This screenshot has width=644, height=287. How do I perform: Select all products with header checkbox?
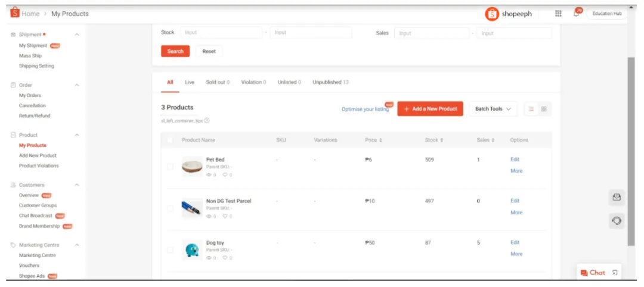(x=170, y=140)
